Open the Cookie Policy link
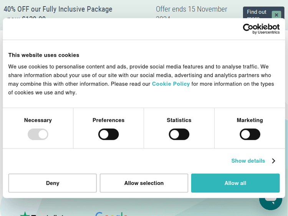 [171, 84]
